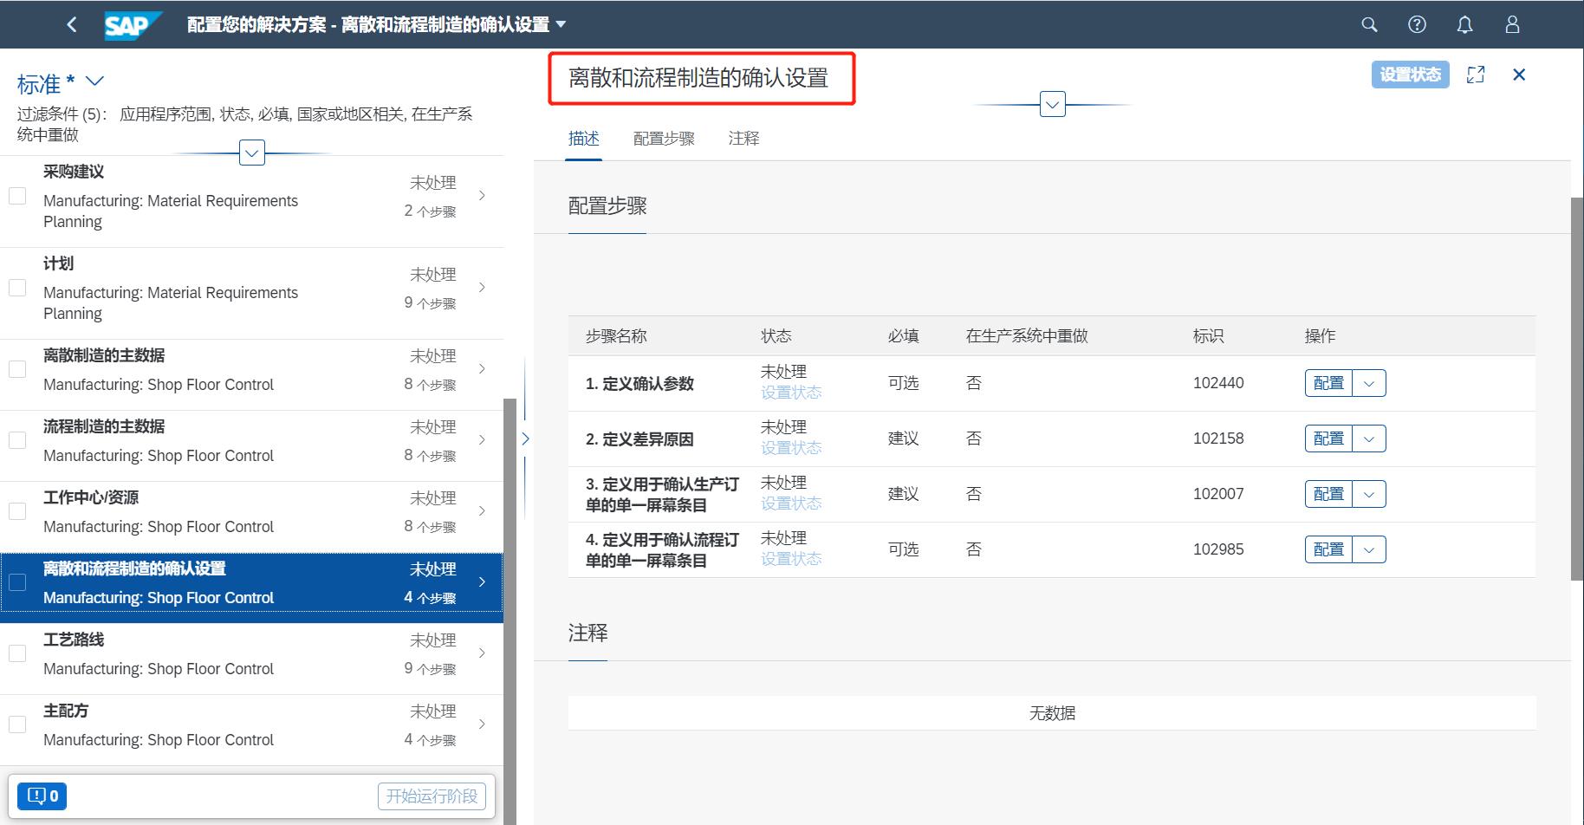
Task: Open the user profile icon
Action: pyautogui.click(x=1512, y=24)
